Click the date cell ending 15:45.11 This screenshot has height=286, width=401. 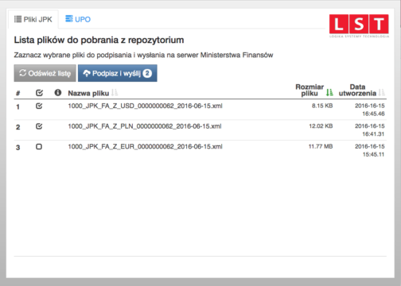click(x=370, y=150)
